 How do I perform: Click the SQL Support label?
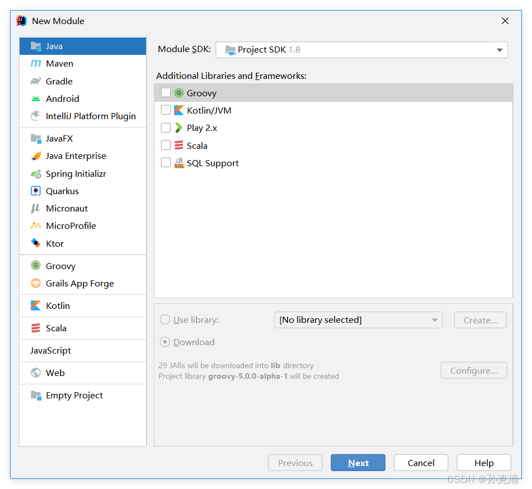213,163
